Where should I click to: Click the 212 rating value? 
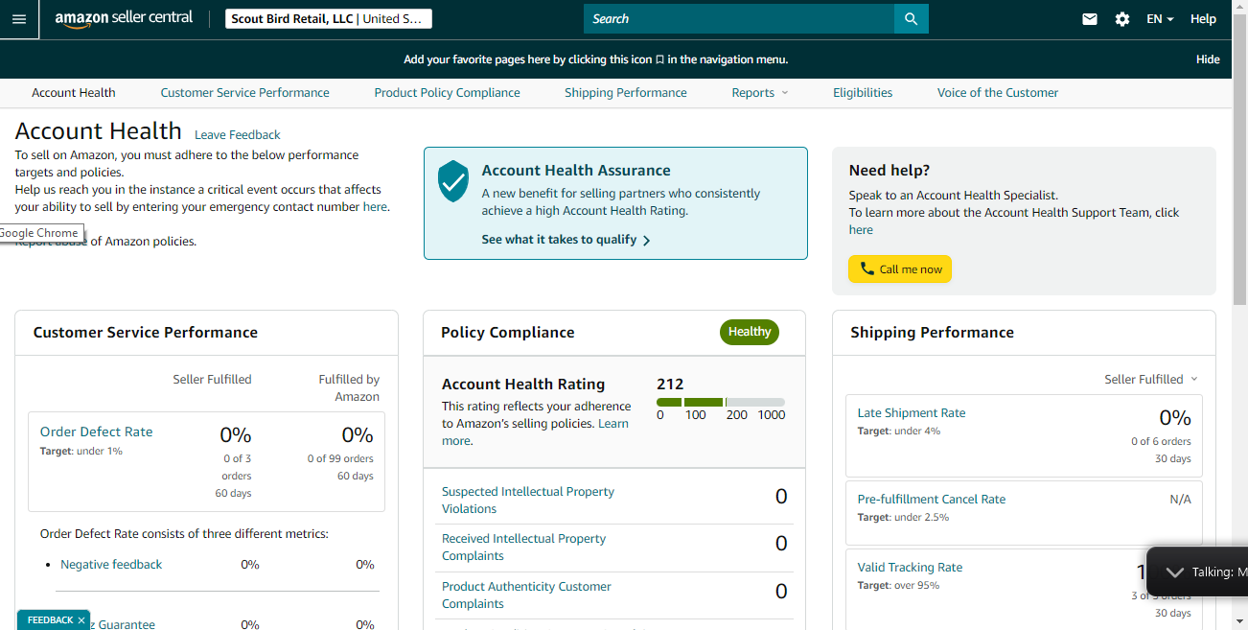point(670,384)
